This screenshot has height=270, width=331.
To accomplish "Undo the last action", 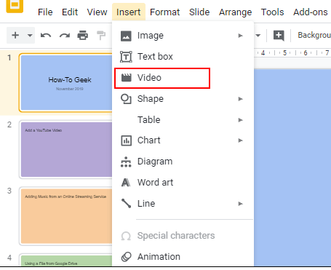I will coord(46,36).
